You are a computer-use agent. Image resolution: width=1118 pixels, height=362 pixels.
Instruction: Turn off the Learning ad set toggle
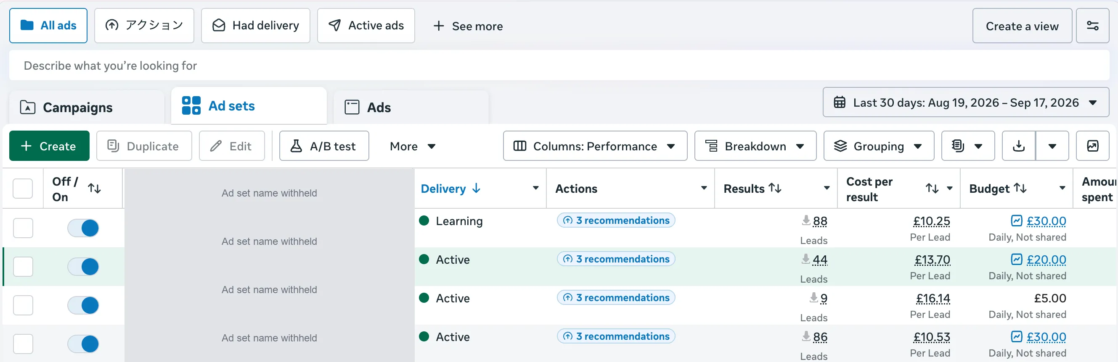coord(83,228)
